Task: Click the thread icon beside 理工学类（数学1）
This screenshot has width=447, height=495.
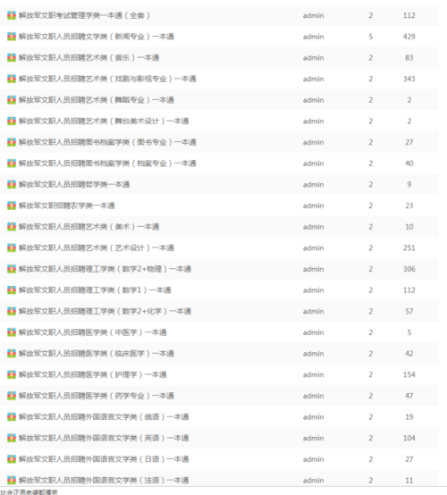Action: pyautogui.click(x=12, y=290)
